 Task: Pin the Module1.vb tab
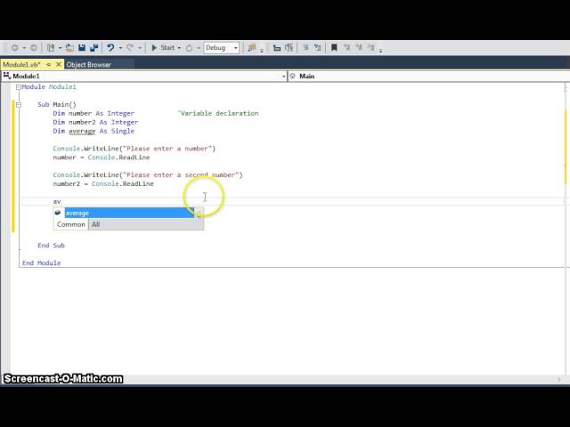(x=48, y=64)
